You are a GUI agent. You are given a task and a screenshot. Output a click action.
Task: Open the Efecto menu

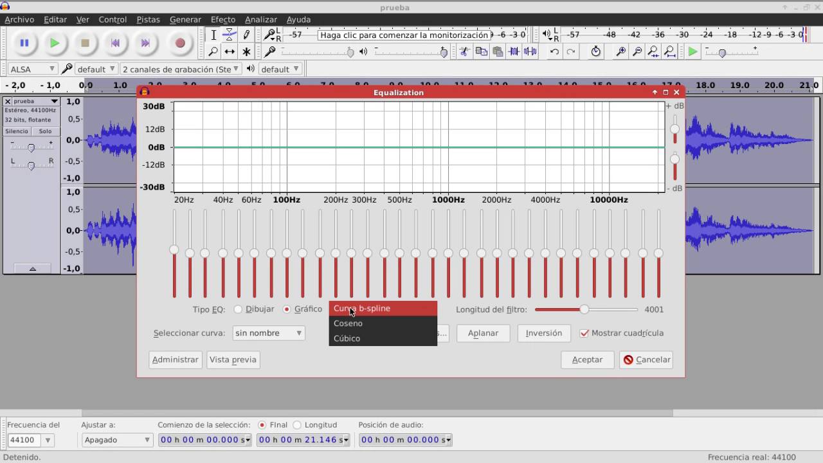pos(223,19)
